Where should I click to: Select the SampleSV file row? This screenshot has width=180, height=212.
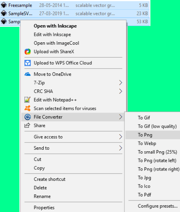(x=75, y=14)
